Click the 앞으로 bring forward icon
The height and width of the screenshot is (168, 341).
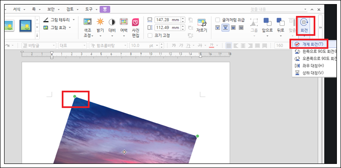(x=267, y=22)
